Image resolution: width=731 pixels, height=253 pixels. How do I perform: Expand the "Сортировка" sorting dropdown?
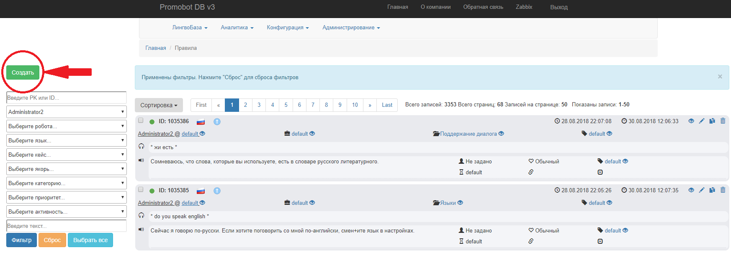[159, 105]
